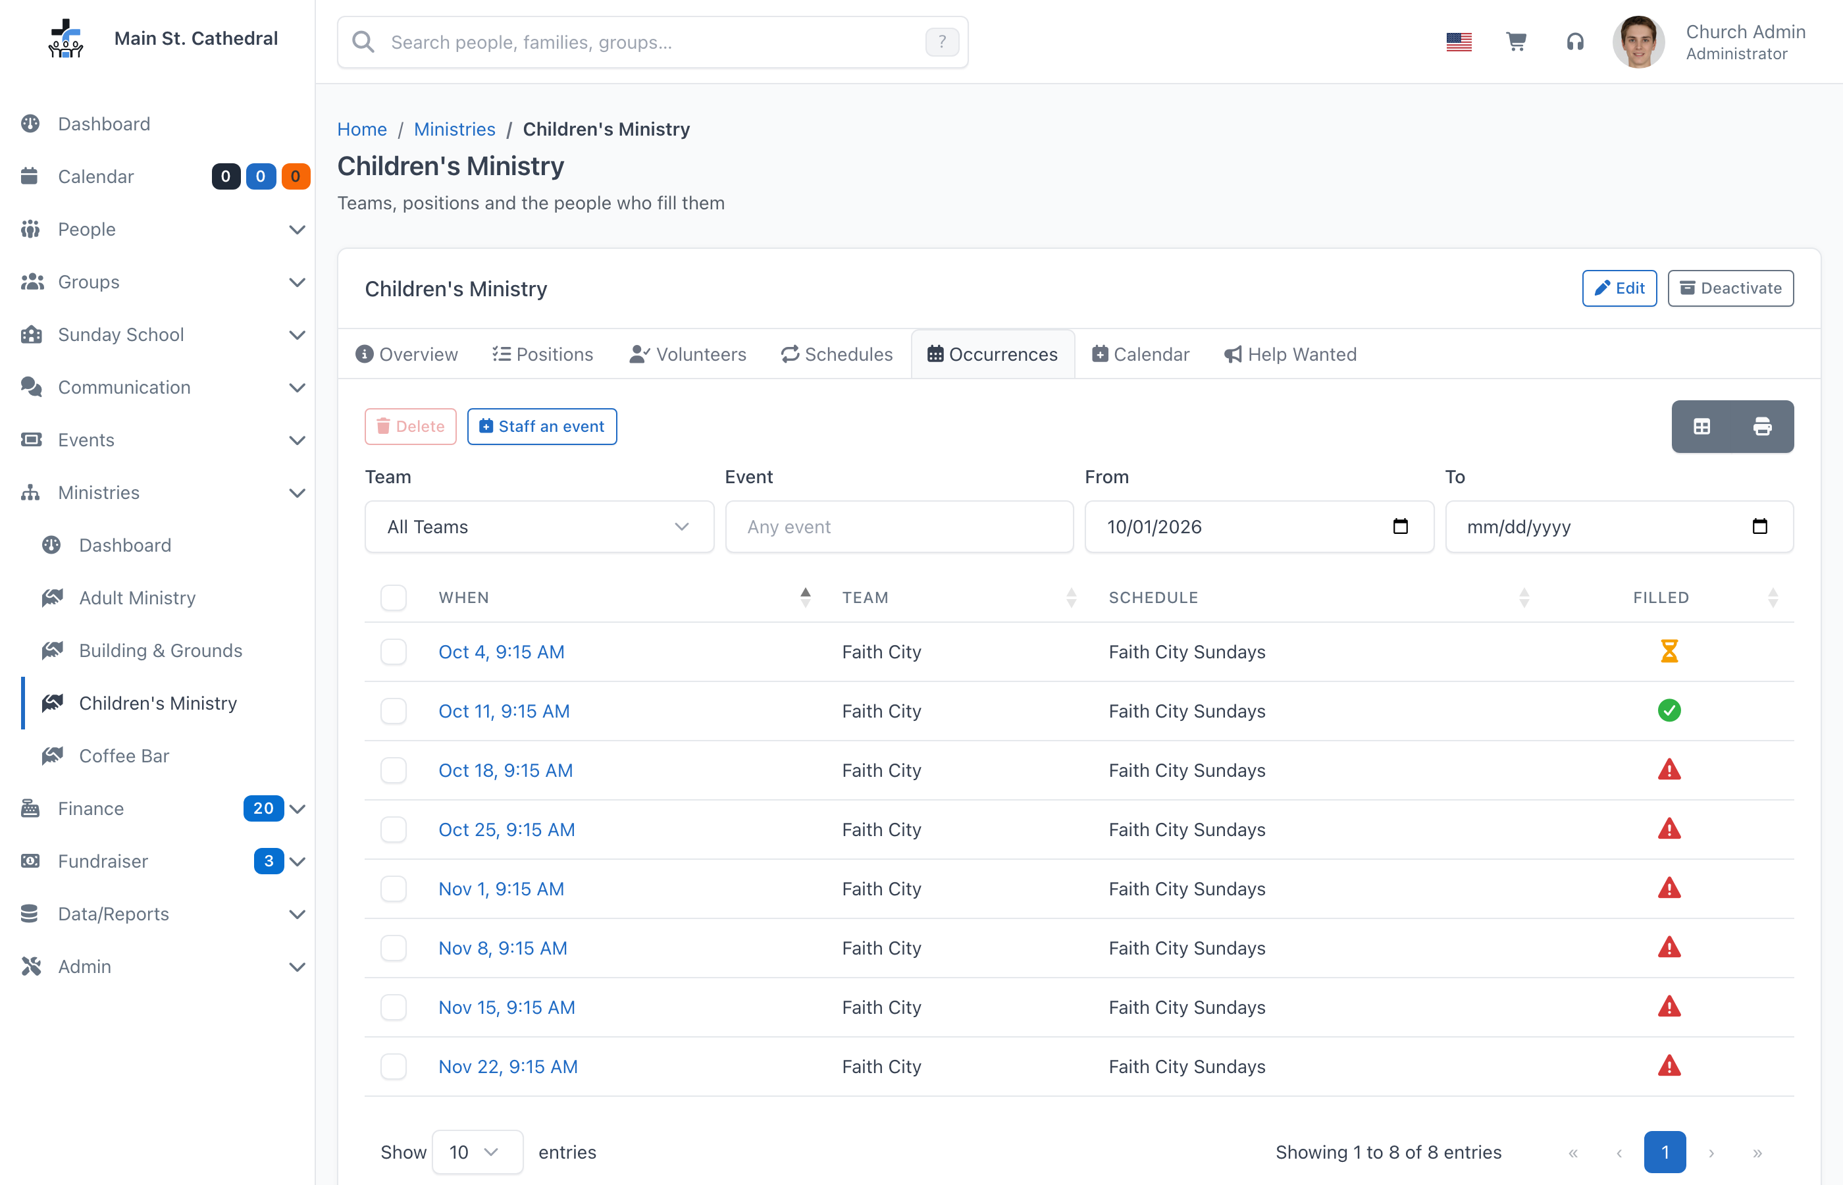Click the print icon
This screenshot has width=1843, height=1185.
point(1762,427)
